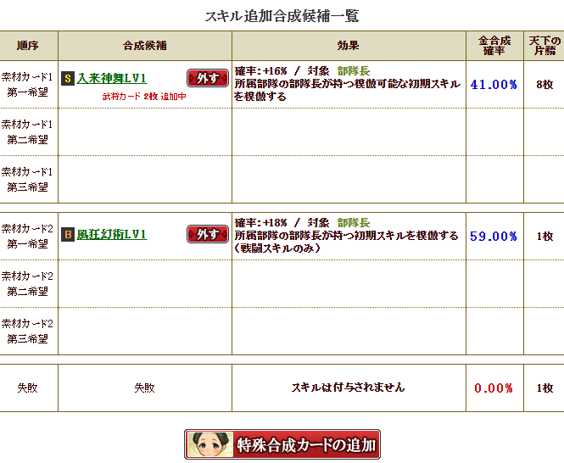
Task: Click the 41.00% synthesis rate value
Action: pyautogui.click(x=494, y=85)
